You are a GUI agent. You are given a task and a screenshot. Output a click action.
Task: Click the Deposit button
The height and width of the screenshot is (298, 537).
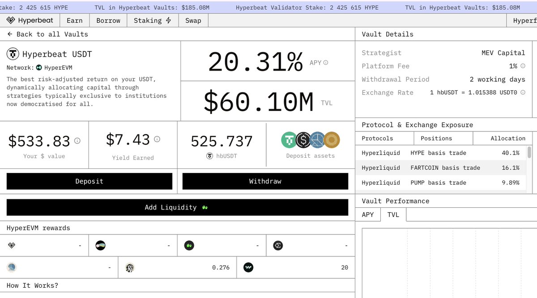coord(89,181)
